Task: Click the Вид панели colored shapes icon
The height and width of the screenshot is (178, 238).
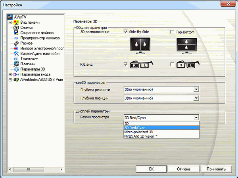Action: pos(16,23)
